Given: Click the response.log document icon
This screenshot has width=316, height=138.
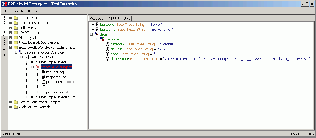Looking at the screenshot, I should point(43,77).
